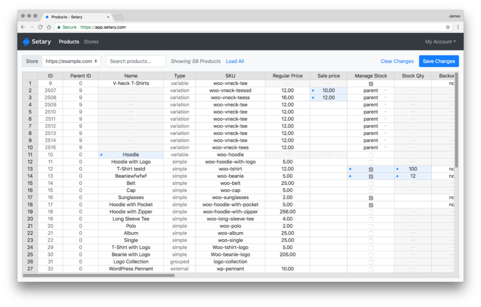
Task: Click the browser home icon
Action: [x=49, y=27]
